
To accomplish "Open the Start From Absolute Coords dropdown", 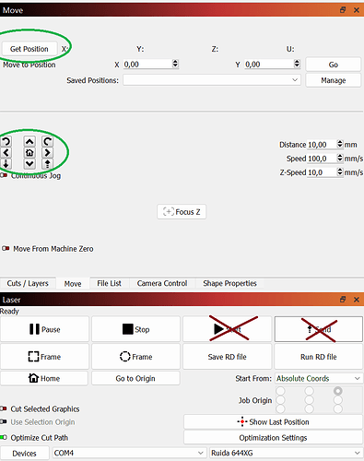I will (319, 378).
